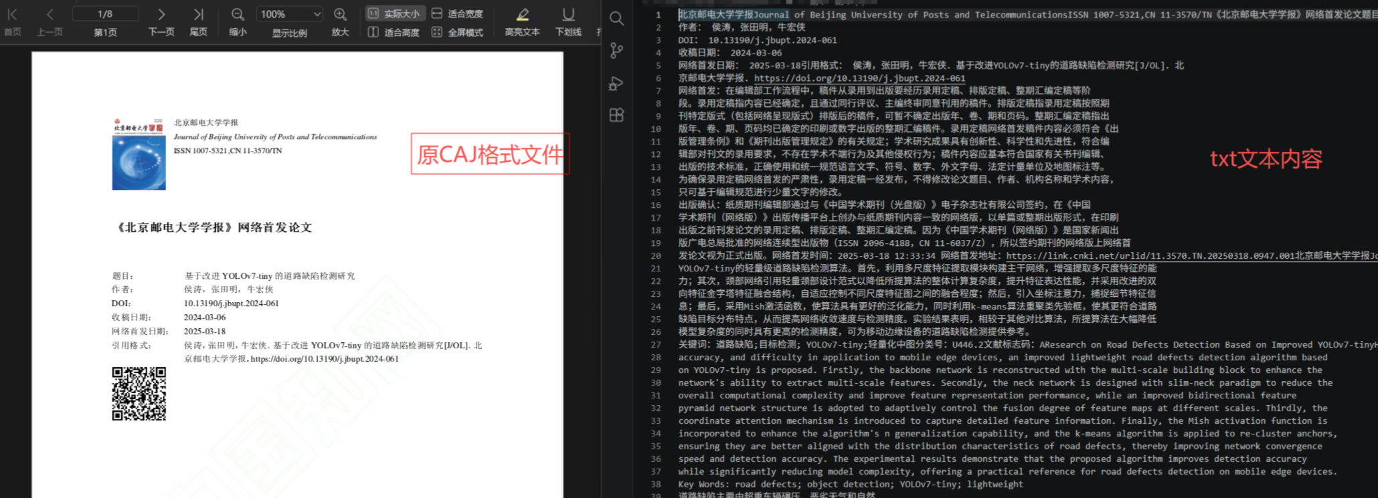Open link.cnki.net URL on editor line 20
Screen dimensions: 1378x498
click(1150, 255)
